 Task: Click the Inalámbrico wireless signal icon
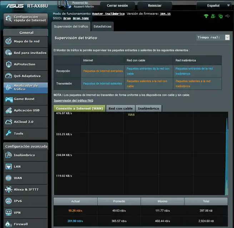8,155
